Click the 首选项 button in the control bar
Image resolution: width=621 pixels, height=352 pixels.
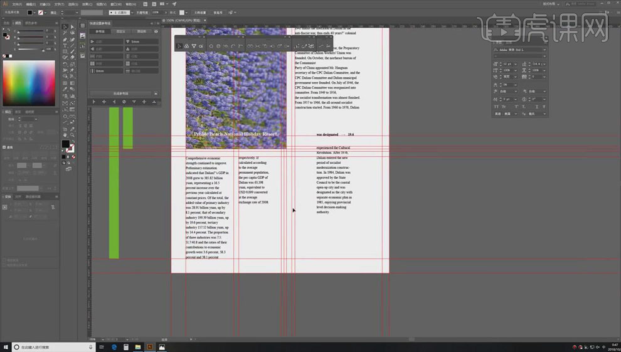218,13
